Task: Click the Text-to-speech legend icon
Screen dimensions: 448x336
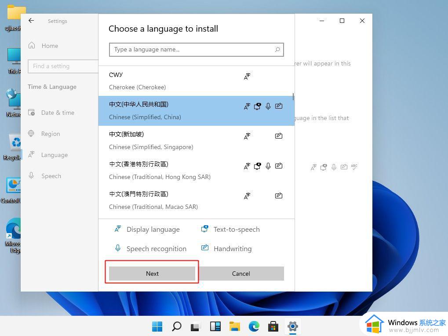Action: tap(204, 229)
